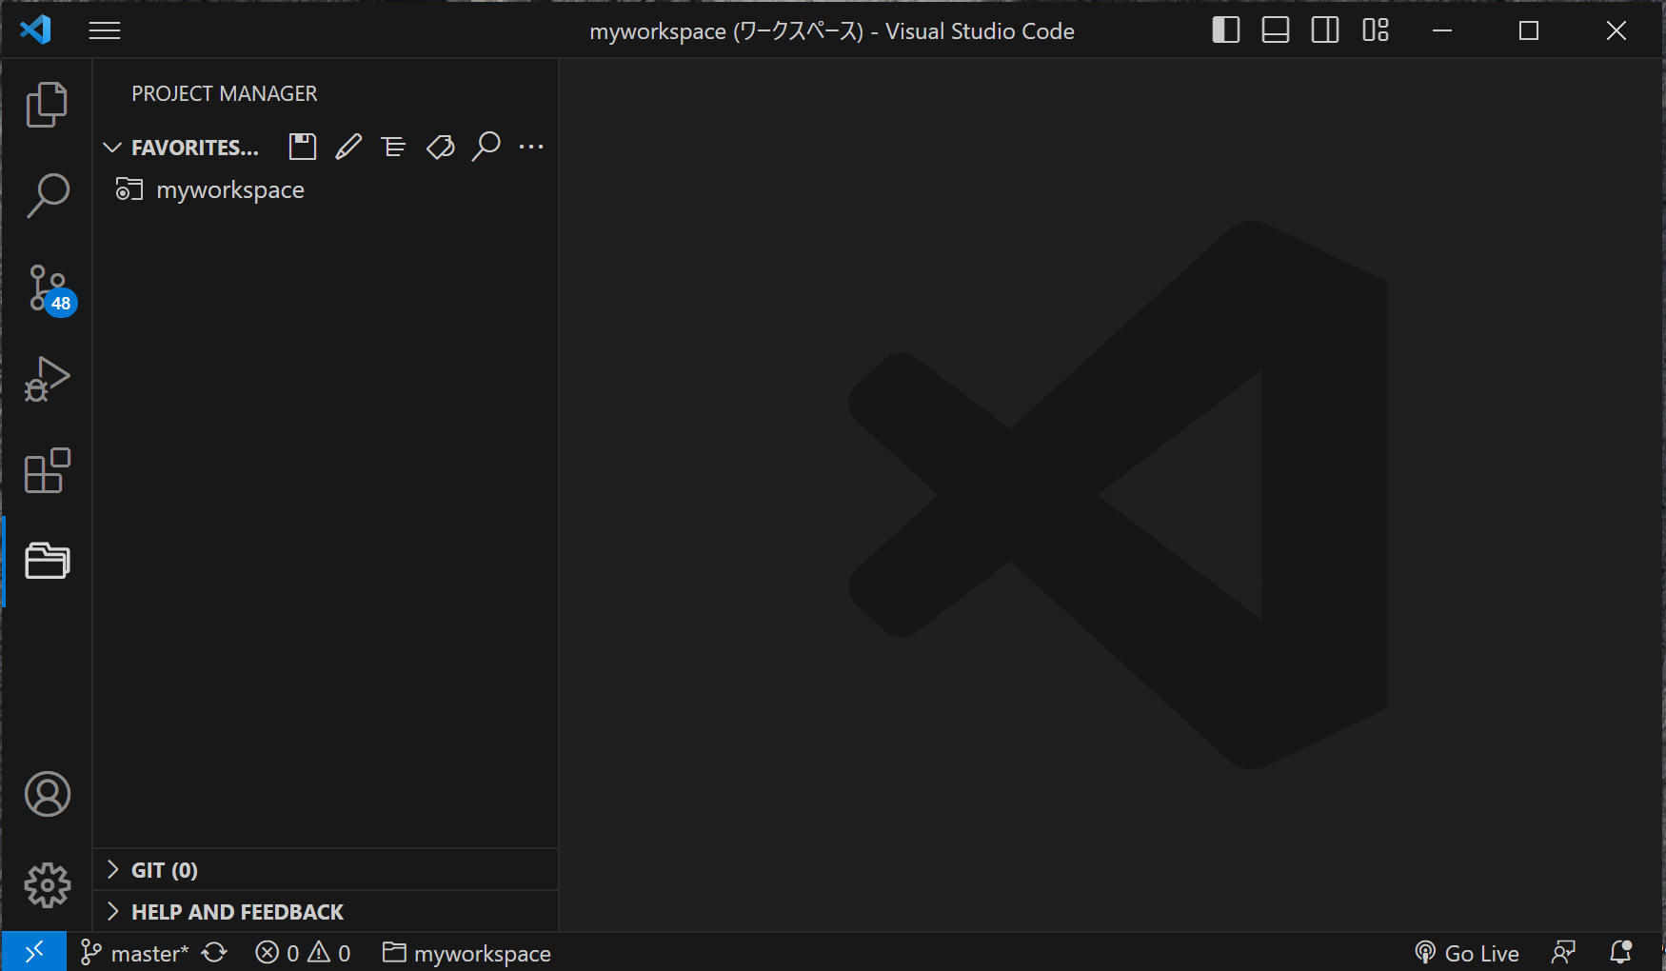The height and width of the screenshot is (971, 1666).
Task: Click the Edit Projects pencil icon
Action: click(348, 147)
